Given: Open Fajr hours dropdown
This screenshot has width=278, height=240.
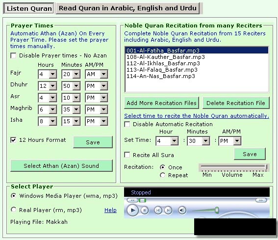Looking at the screenshot, I should click(x=53, y=74).
